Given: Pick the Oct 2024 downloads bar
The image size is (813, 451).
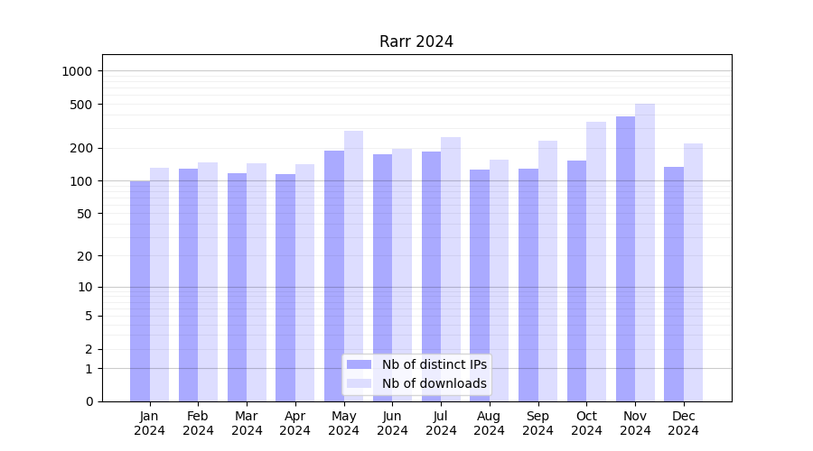Looking at the screenshot, I should click(596, 262).
